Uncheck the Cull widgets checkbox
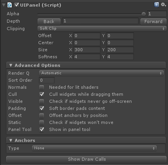The width and height of the screenshot is (168, 165). pyautogui.click(x=42, y=95)
